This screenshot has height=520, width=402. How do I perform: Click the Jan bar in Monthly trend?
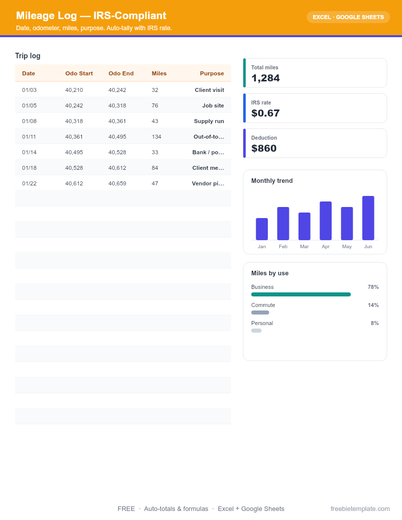click(x=262, y=229)
